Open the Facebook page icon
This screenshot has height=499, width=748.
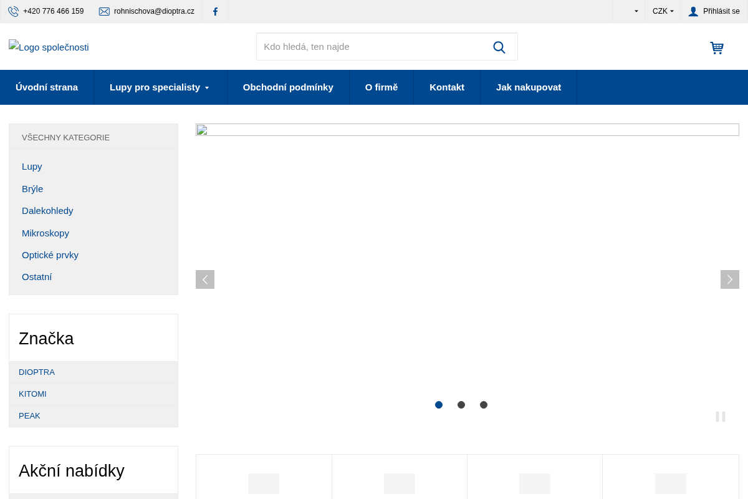coord(215,11)
